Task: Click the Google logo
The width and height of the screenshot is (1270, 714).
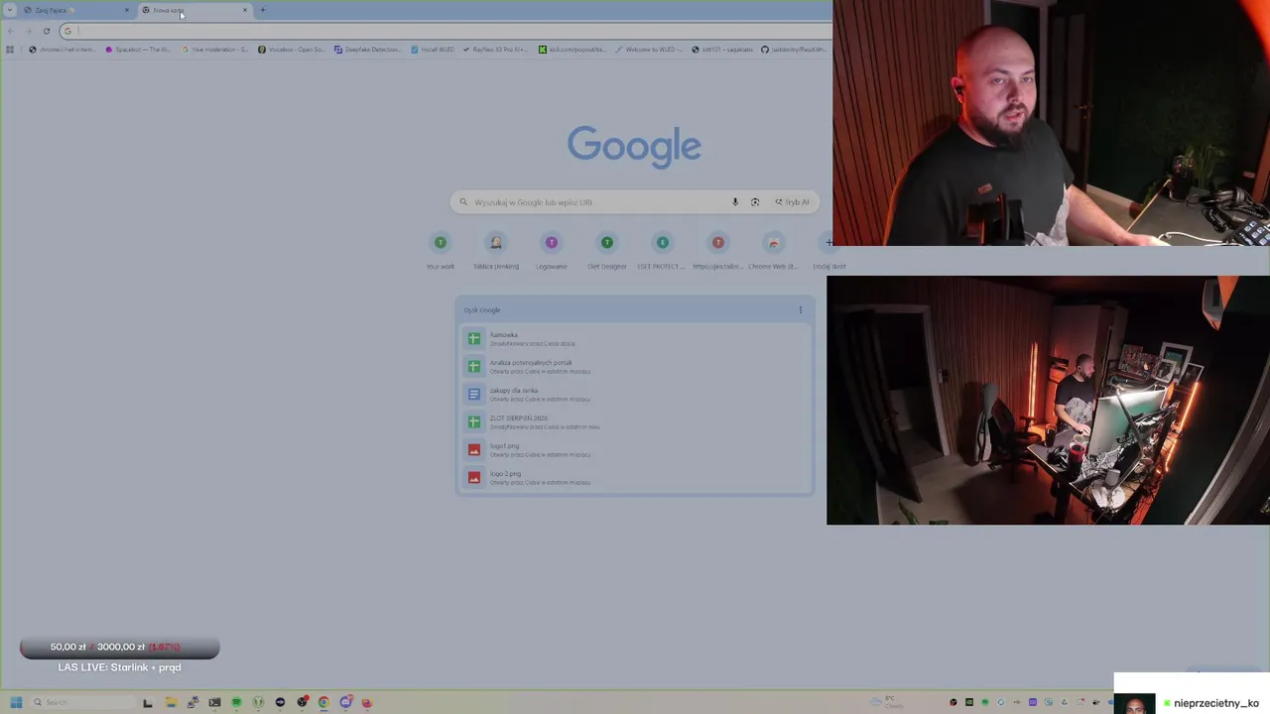Action: 634,146
